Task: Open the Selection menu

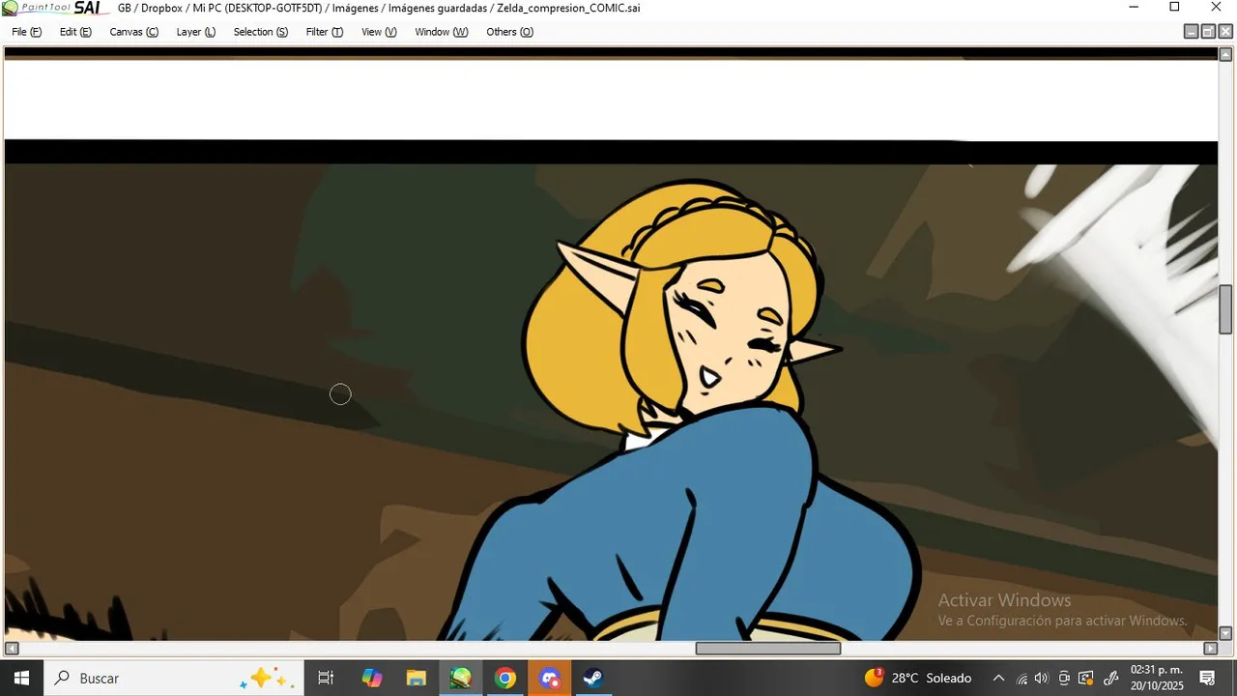Action: pyautogui.click(x=261, y=32)
